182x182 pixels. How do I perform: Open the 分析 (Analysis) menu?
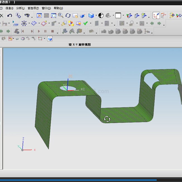tap(20, 8)
